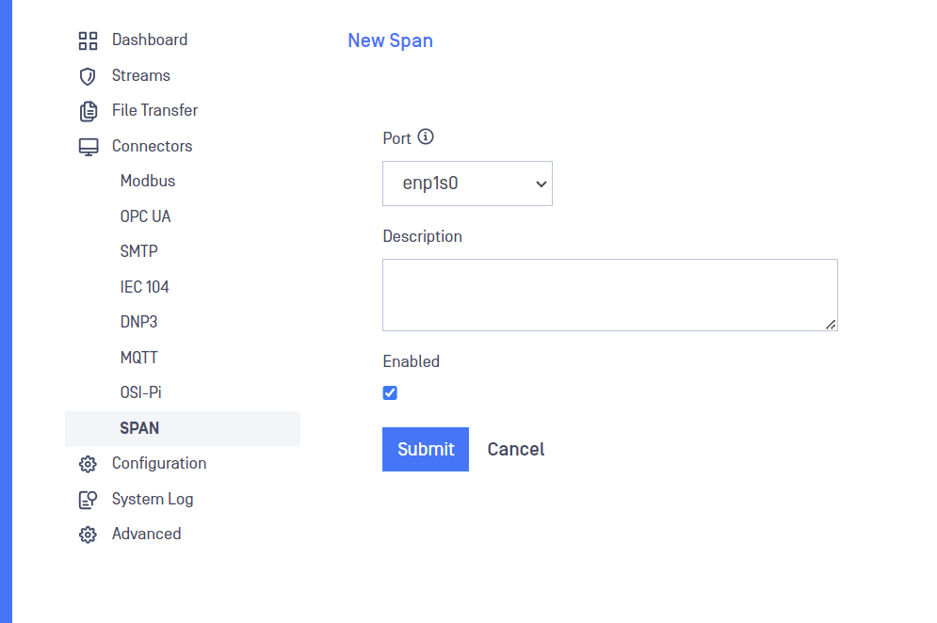Click the Streams shield icon
Image resolution: width=937 pixels, height=623 pixels.
point(88,76)
